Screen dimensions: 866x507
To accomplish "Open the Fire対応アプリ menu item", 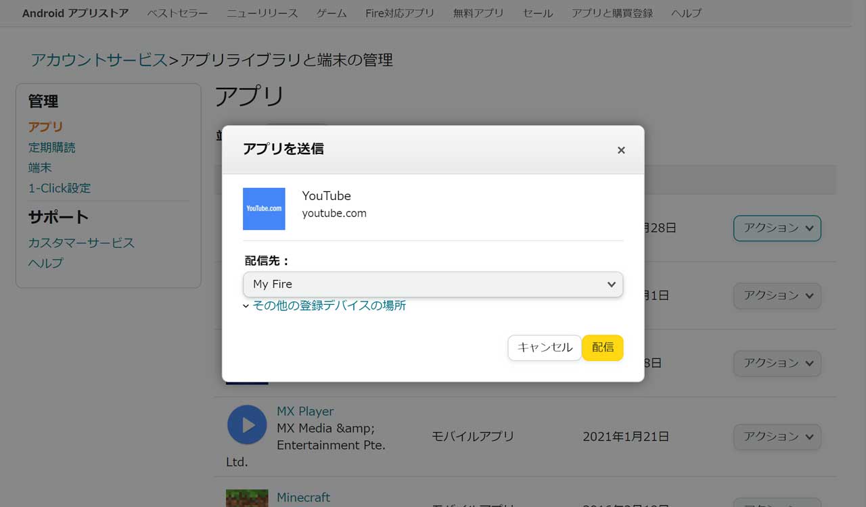I will point(400,13).
